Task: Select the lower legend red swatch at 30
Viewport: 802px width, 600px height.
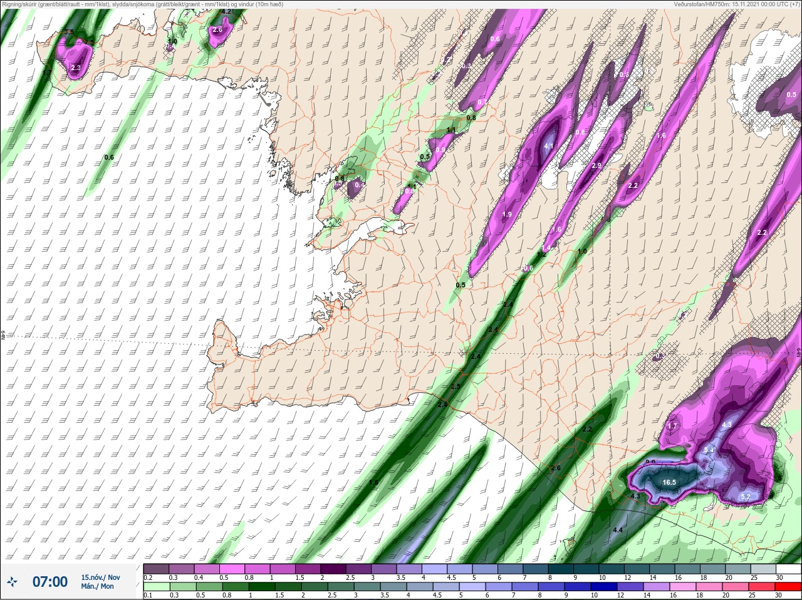Action: pos(788,587)
